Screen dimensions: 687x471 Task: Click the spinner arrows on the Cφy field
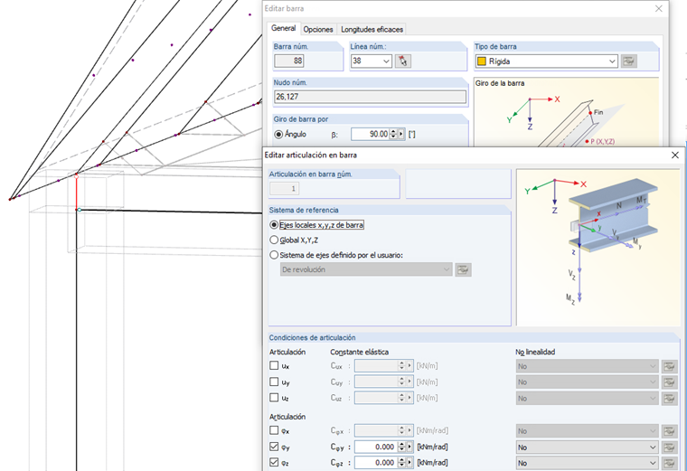401,447
